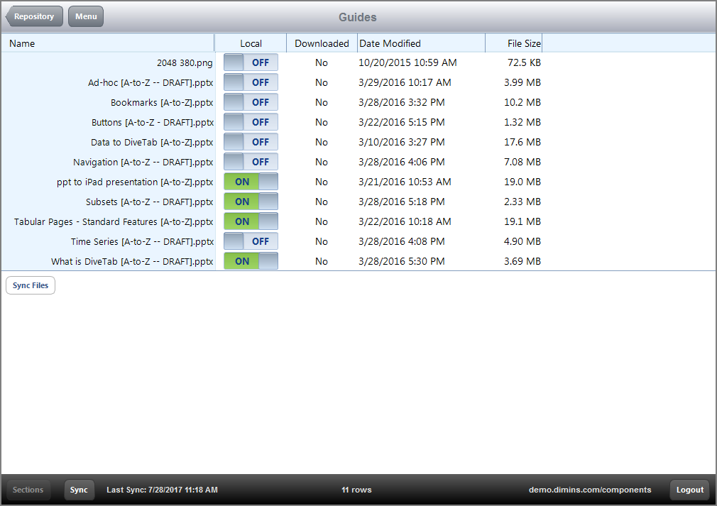
Task: Start a Sync from the bottom bar
Action: [79, 490]
